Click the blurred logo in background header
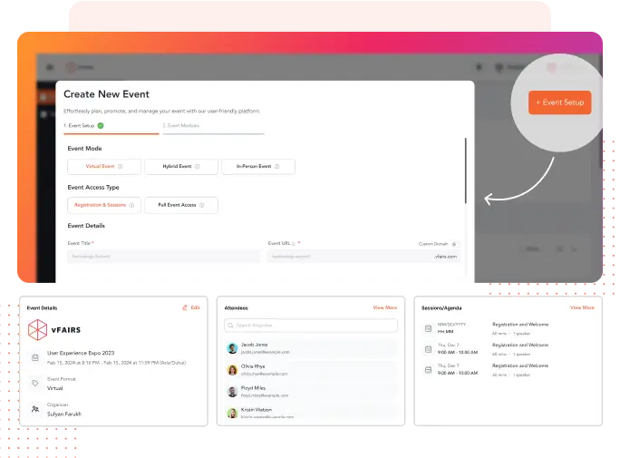This screenshot has height=458, width=620. click(81, 67)
